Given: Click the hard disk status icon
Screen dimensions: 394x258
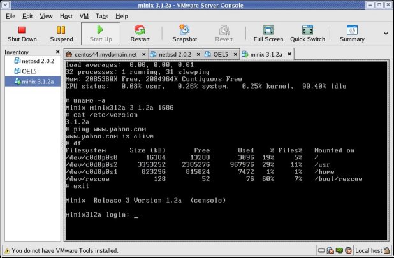Looking at the screenshot, I should [x=321, y=250].
